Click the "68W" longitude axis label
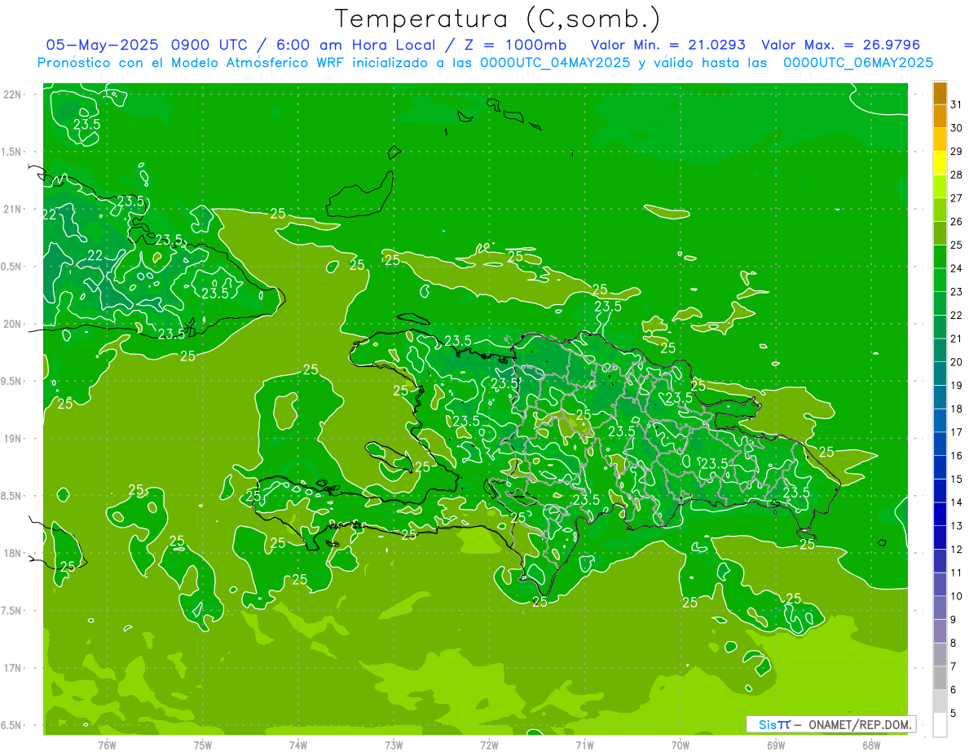The width and height of the screenshot is (978, 756). [871, 745]
